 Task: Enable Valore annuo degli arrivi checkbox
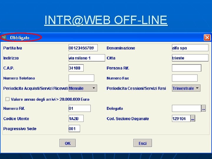coord(8,99)
